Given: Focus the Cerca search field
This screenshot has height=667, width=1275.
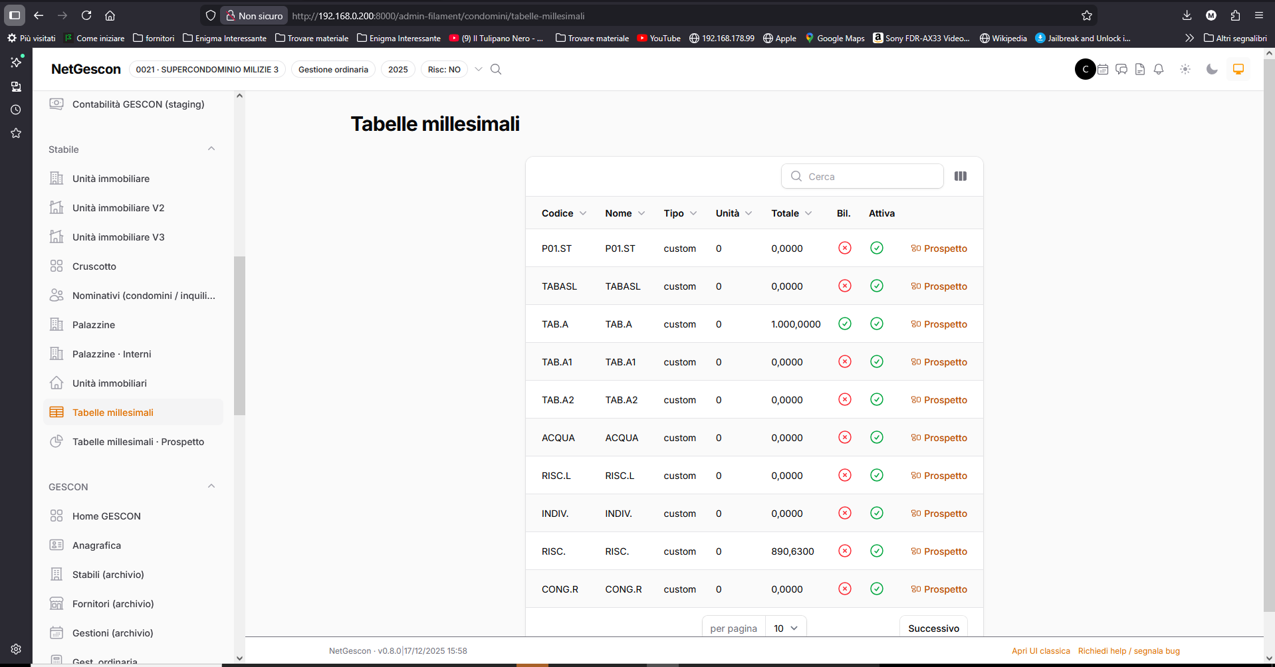Looking at the screenshot, I should (x=862, y=176).
